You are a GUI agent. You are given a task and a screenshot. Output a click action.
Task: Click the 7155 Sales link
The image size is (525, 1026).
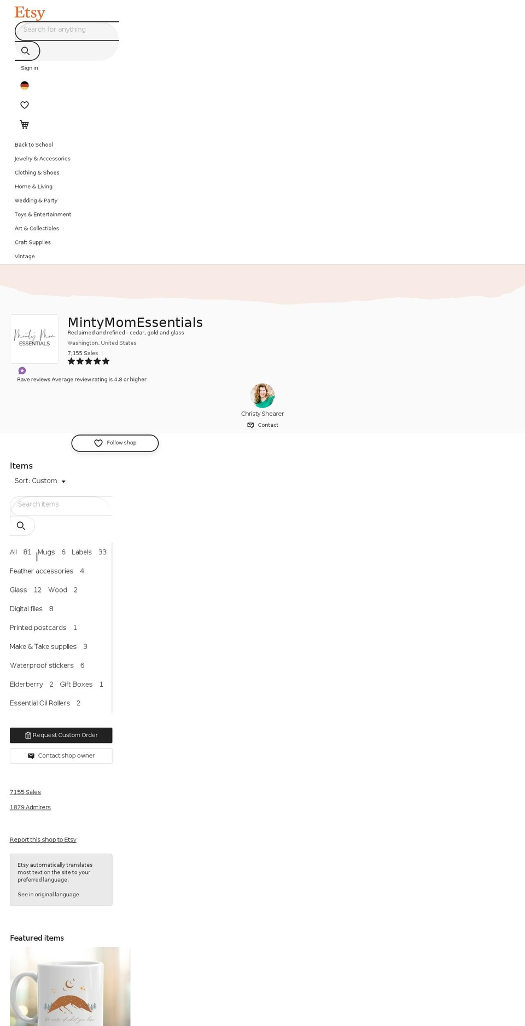click(25, 792)
